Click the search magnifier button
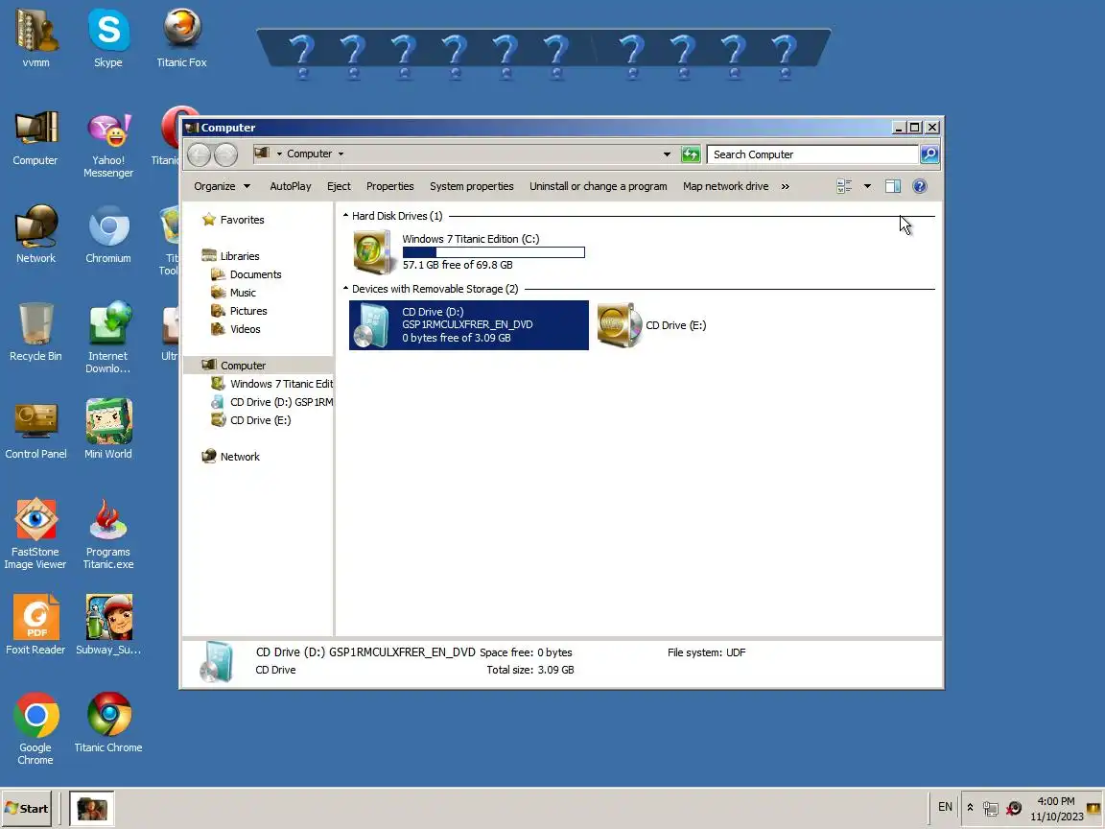This screenshot has width=1105, height=829. pos(929,154)
